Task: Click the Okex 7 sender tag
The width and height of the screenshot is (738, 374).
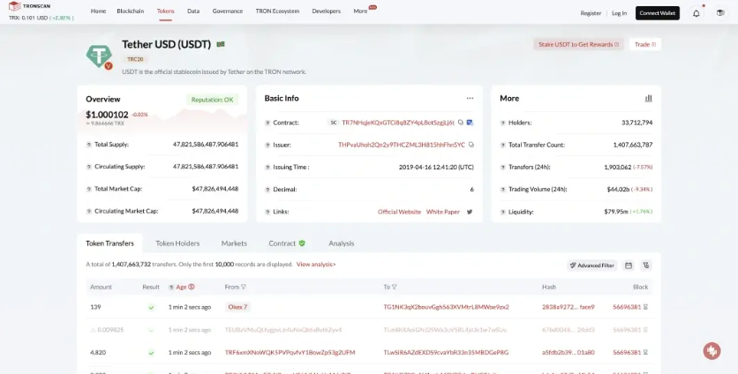Action: [237, 307]
